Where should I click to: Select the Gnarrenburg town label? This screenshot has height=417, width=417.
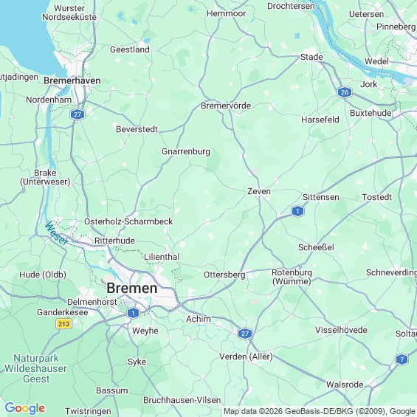[x=186, y=151]
